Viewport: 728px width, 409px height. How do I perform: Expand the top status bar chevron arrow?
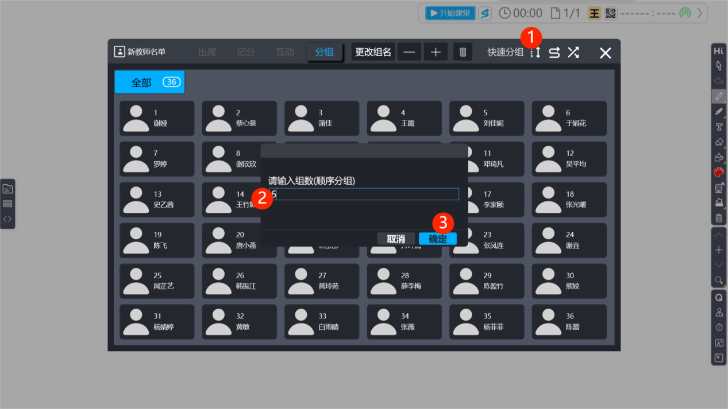coord(700,13)
